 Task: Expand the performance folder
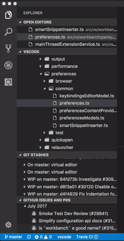(41, 67)
